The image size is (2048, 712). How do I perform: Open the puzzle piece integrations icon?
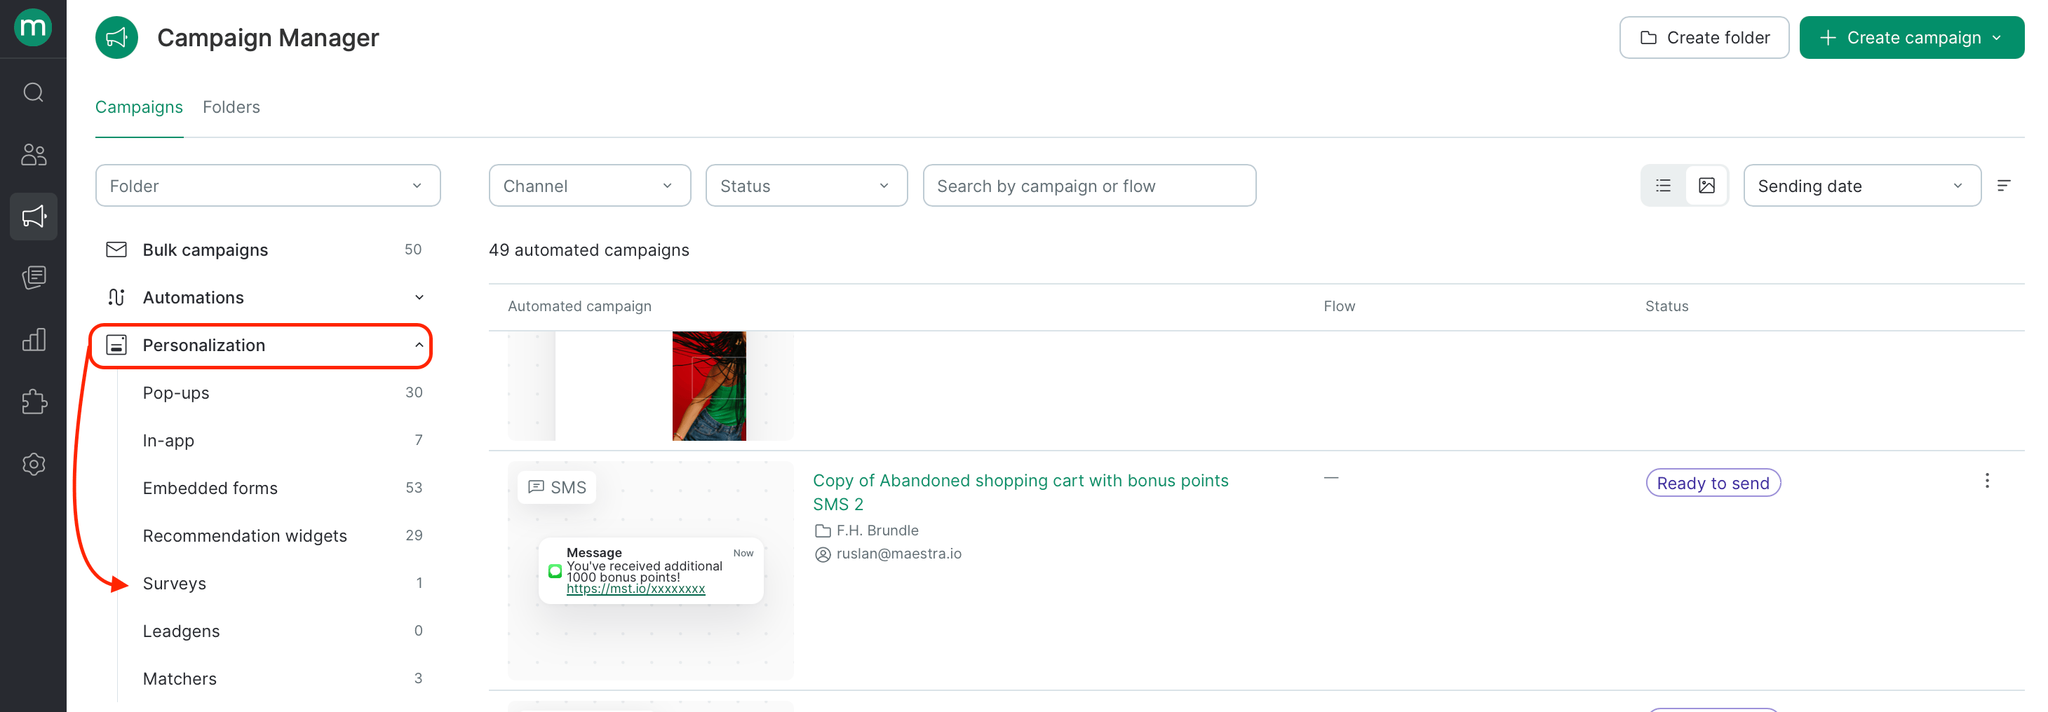[34, 402]
